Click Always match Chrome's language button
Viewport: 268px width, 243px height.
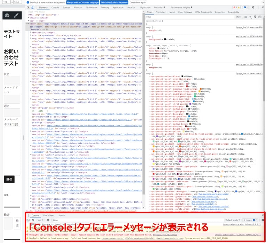[x=83, y=2]
